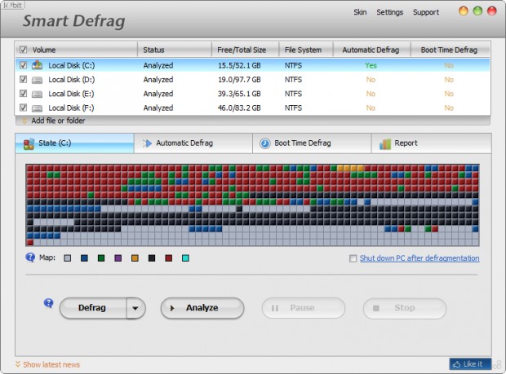Image resolution: width=506 pixels, height=374 pixels.
Task: Click the Show latest news double-chevron icon
Action: [18, 364]
